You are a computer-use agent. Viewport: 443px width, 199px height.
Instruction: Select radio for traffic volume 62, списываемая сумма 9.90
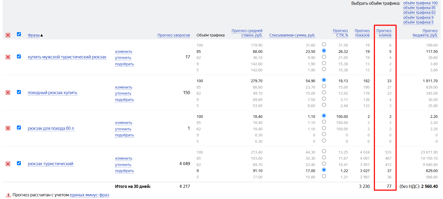[x=324, y=57]
